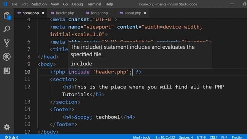247x139 pixels.
Task: Click the '</head>' tag on line 8
Action: [48, 57]
